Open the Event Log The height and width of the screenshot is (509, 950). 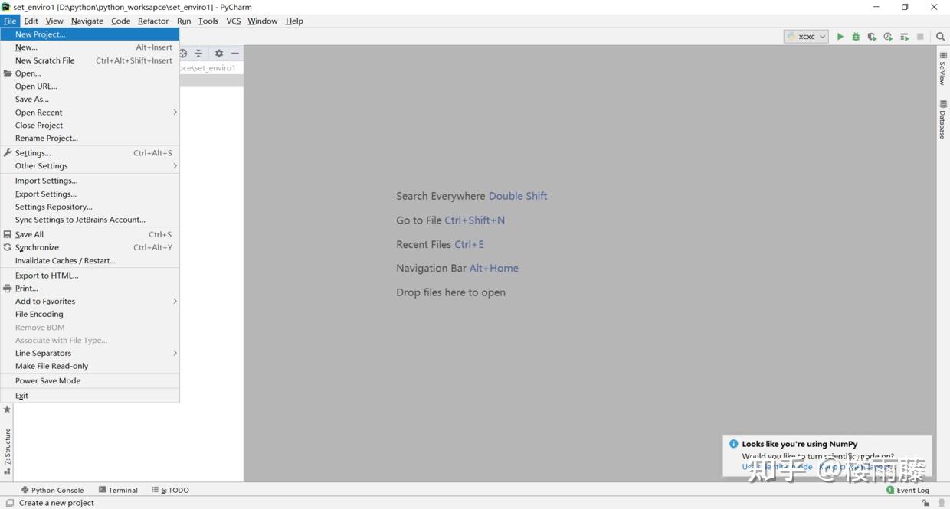908,490
